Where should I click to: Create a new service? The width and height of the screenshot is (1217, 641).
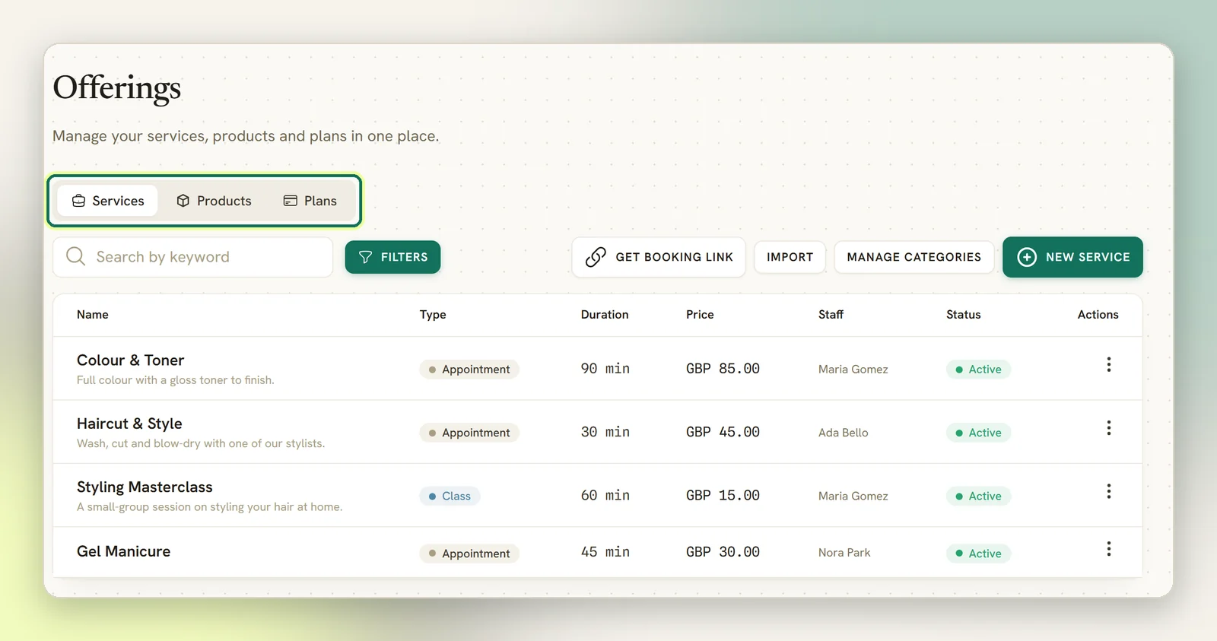click(x=1072, y=257)
